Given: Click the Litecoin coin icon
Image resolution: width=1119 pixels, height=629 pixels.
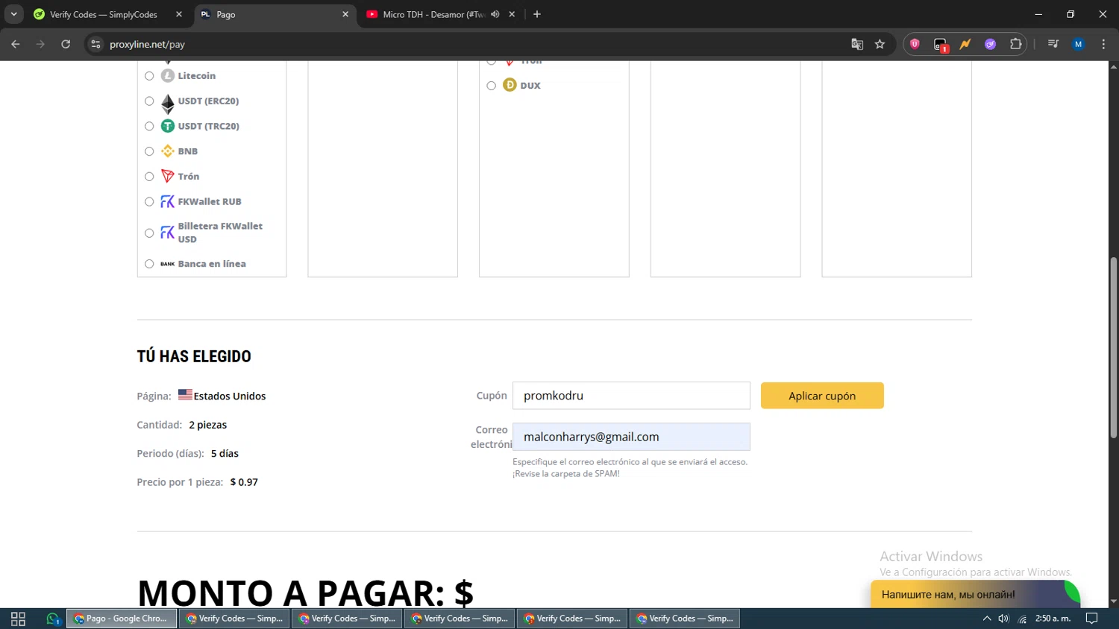Looking at the screenshot, I should tap(168, 75).
